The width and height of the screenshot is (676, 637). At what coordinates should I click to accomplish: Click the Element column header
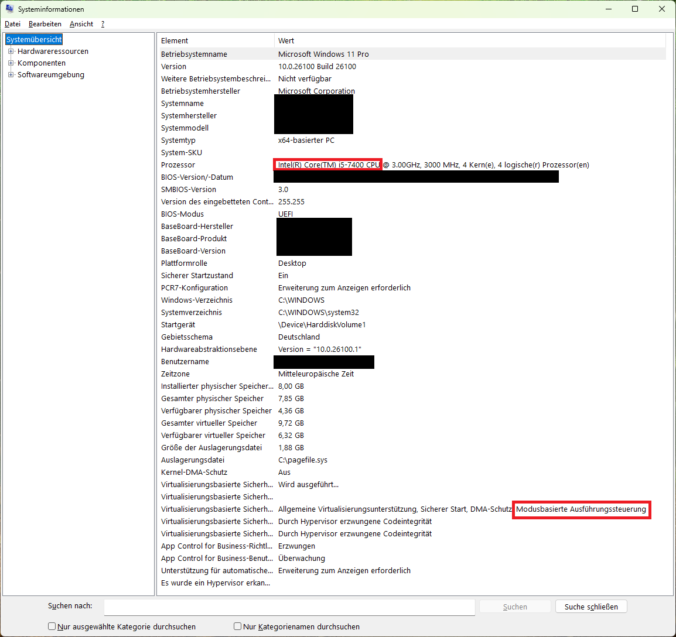(216, 40)
